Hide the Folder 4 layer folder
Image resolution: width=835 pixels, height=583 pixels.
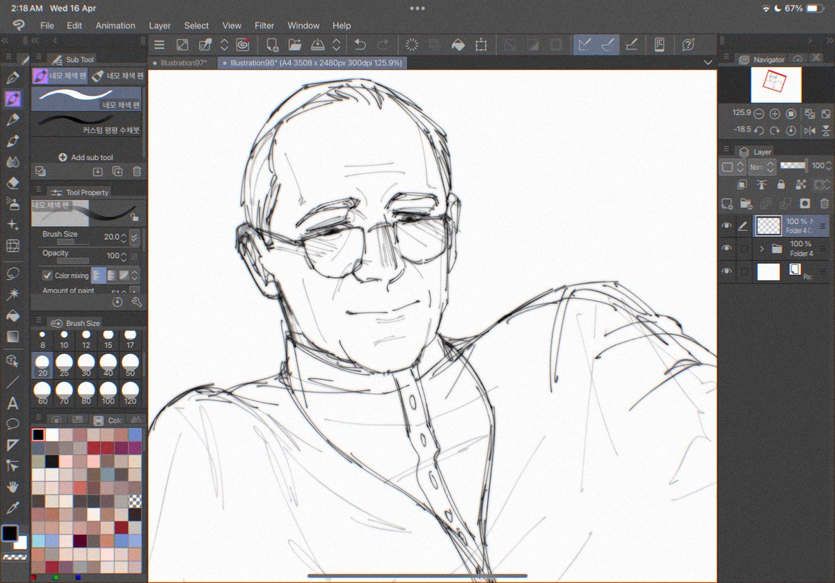tap(726, 248)
